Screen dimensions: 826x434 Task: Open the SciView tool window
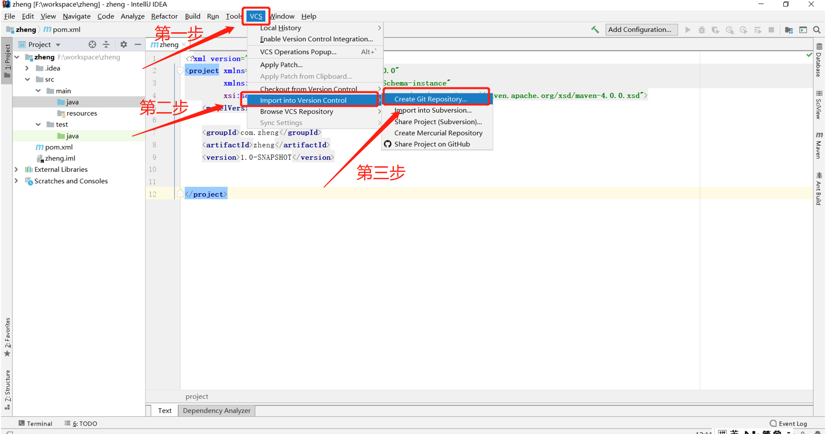[819, 105]
